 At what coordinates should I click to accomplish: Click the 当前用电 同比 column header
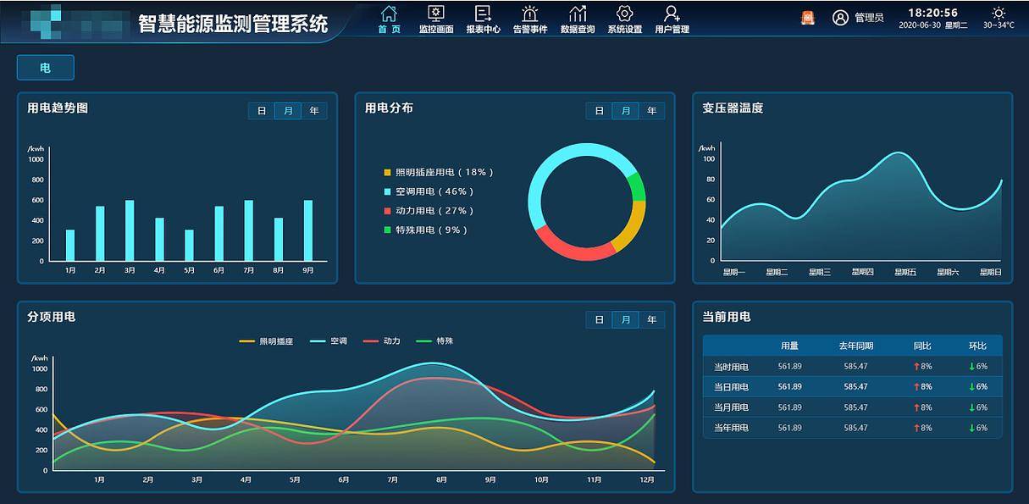tap(922, 346)
